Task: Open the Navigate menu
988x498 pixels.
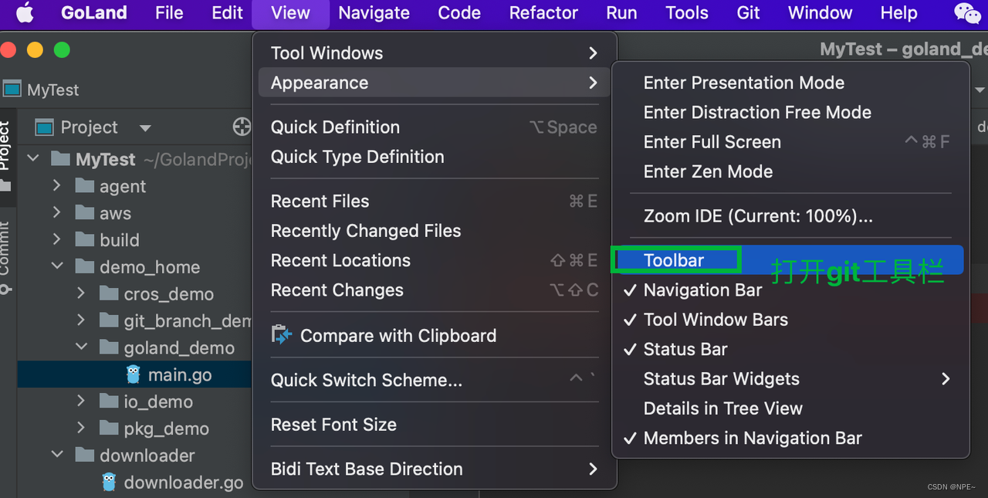Action: [x=374, y=13]
